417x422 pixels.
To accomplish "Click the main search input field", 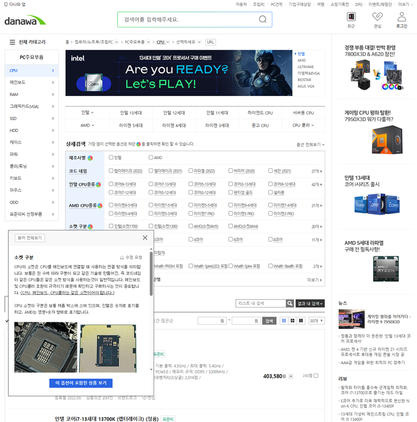I will coord(188,20).
